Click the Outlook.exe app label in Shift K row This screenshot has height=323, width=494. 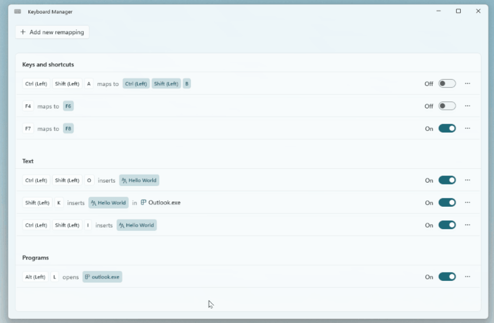pyautogui.click(x=161, y=203)
